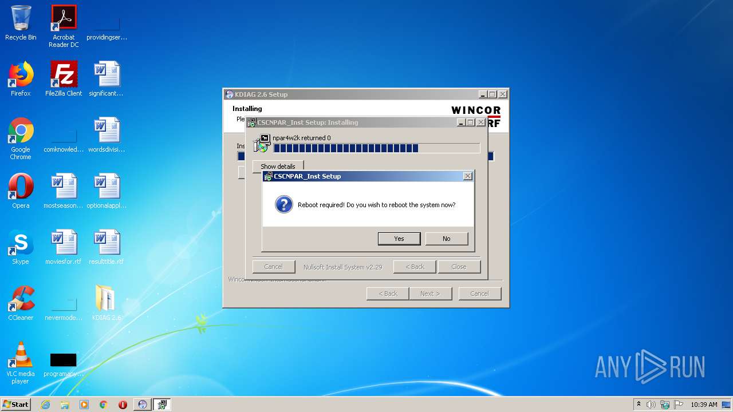Screen dimensions: 733x412
Task: Open the clock showing 10:39 AM
Action: (704, 405)
